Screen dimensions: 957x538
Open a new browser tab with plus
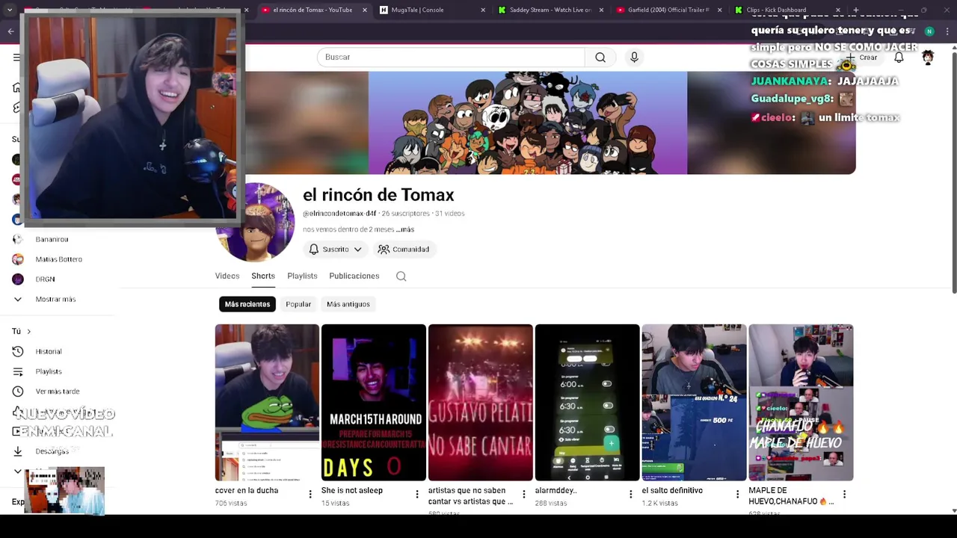(x=856, y=10)
